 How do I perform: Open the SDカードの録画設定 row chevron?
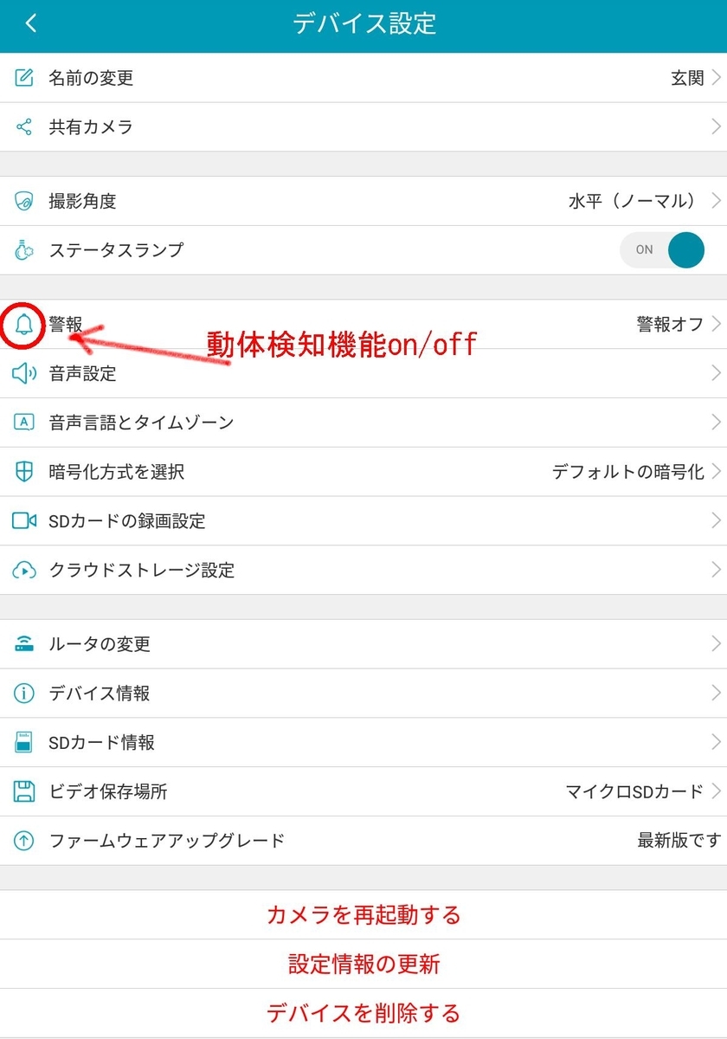pyautogui.click(x=716, y=520)
